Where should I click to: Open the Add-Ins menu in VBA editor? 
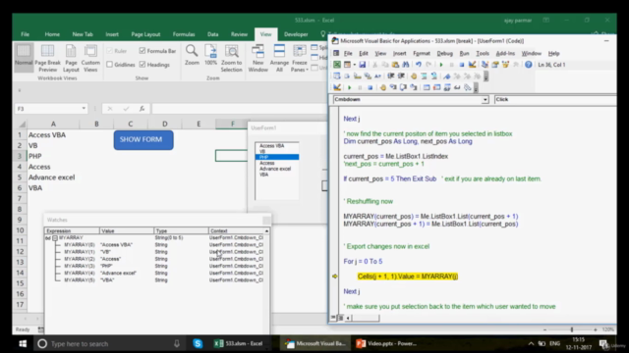[x=505, y=53]
